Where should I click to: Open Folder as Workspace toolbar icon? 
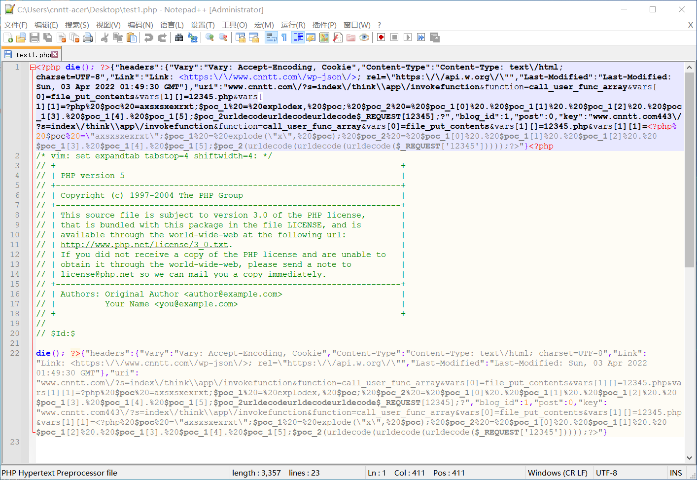click(351, 37)
